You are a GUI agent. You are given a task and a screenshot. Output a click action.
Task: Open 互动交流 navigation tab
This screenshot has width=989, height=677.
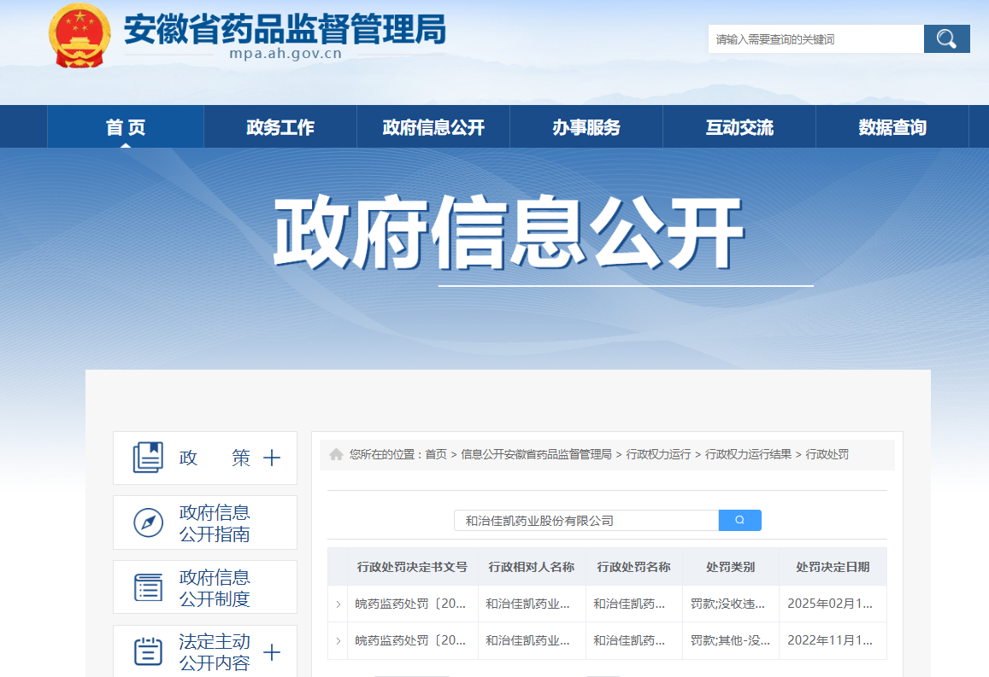739,127
